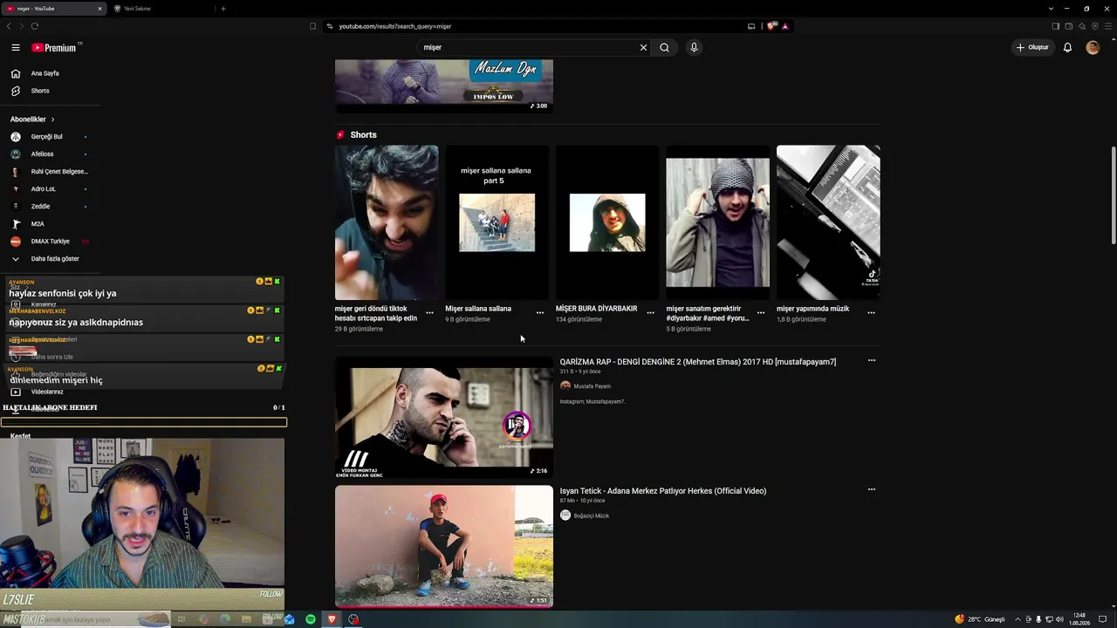Open Shorts in the sidebar
Viewport: 1117px width, 628px height.
[40, 91]
